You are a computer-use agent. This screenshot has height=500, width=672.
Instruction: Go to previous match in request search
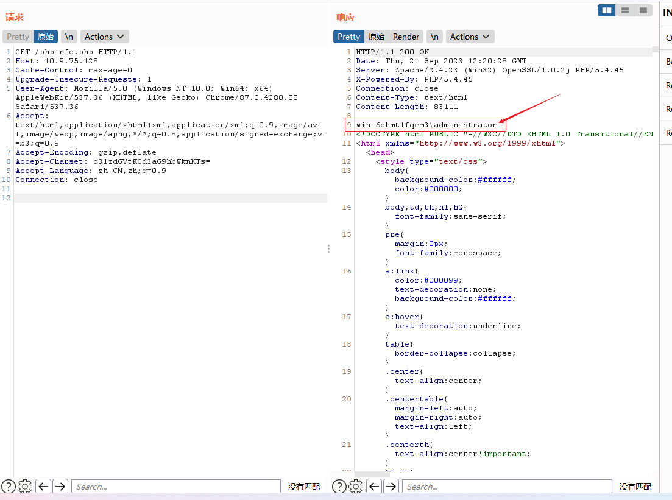[43, 486]
